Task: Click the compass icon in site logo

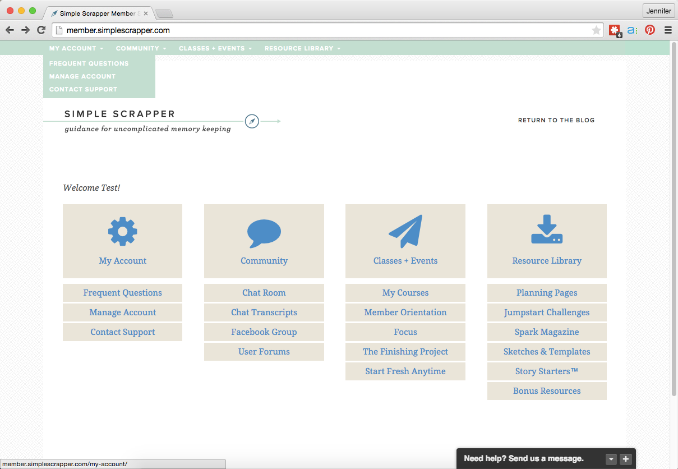Action: click(x=252, y=121)
